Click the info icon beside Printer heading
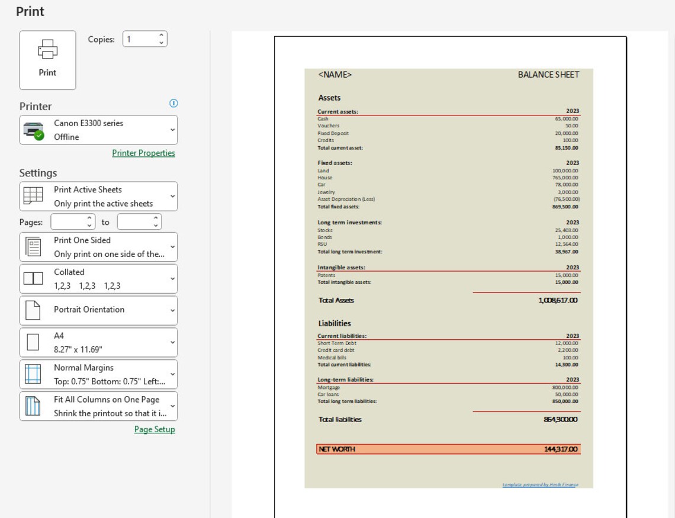Screen dimensions: 675x518 tap(173, 103)
